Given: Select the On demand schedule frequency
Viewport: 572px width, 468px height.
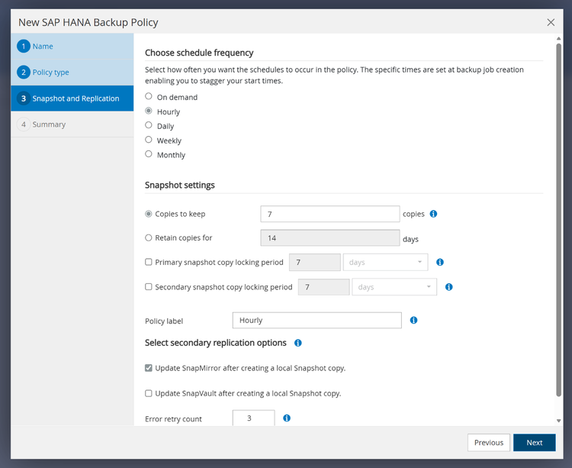Looking at the screenshot, I should coord(149,96).
